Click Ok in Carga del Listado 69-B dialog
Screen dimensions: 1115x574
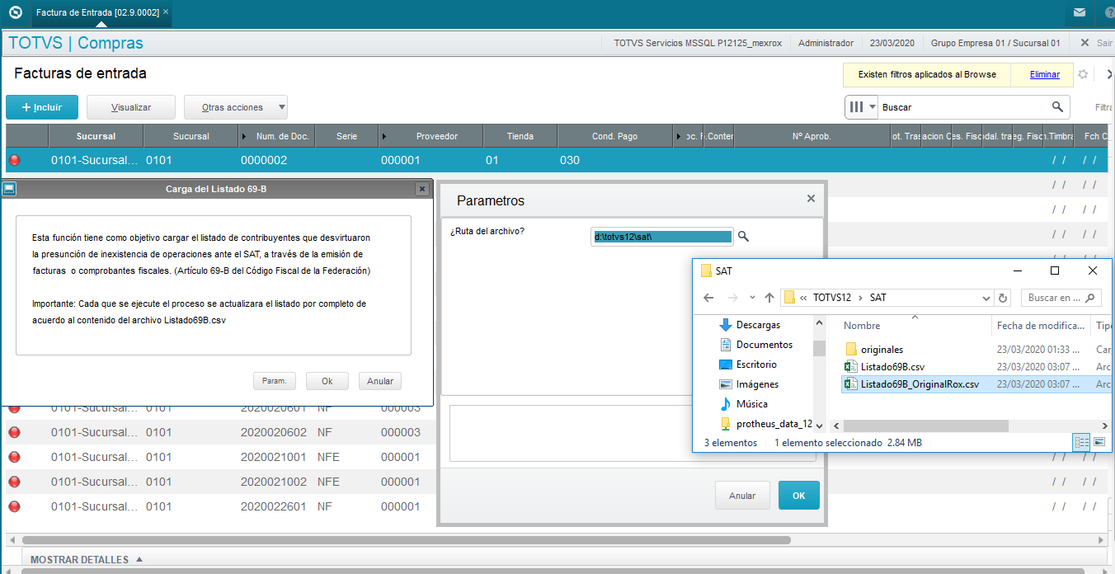(x=327, y=381)
